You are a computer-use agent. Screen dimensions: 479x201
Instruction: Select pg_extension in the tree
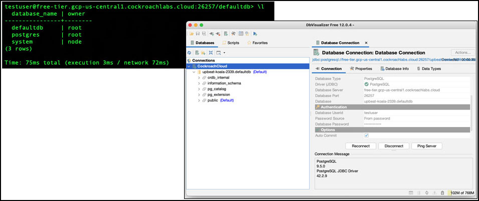tap(218, 94)
